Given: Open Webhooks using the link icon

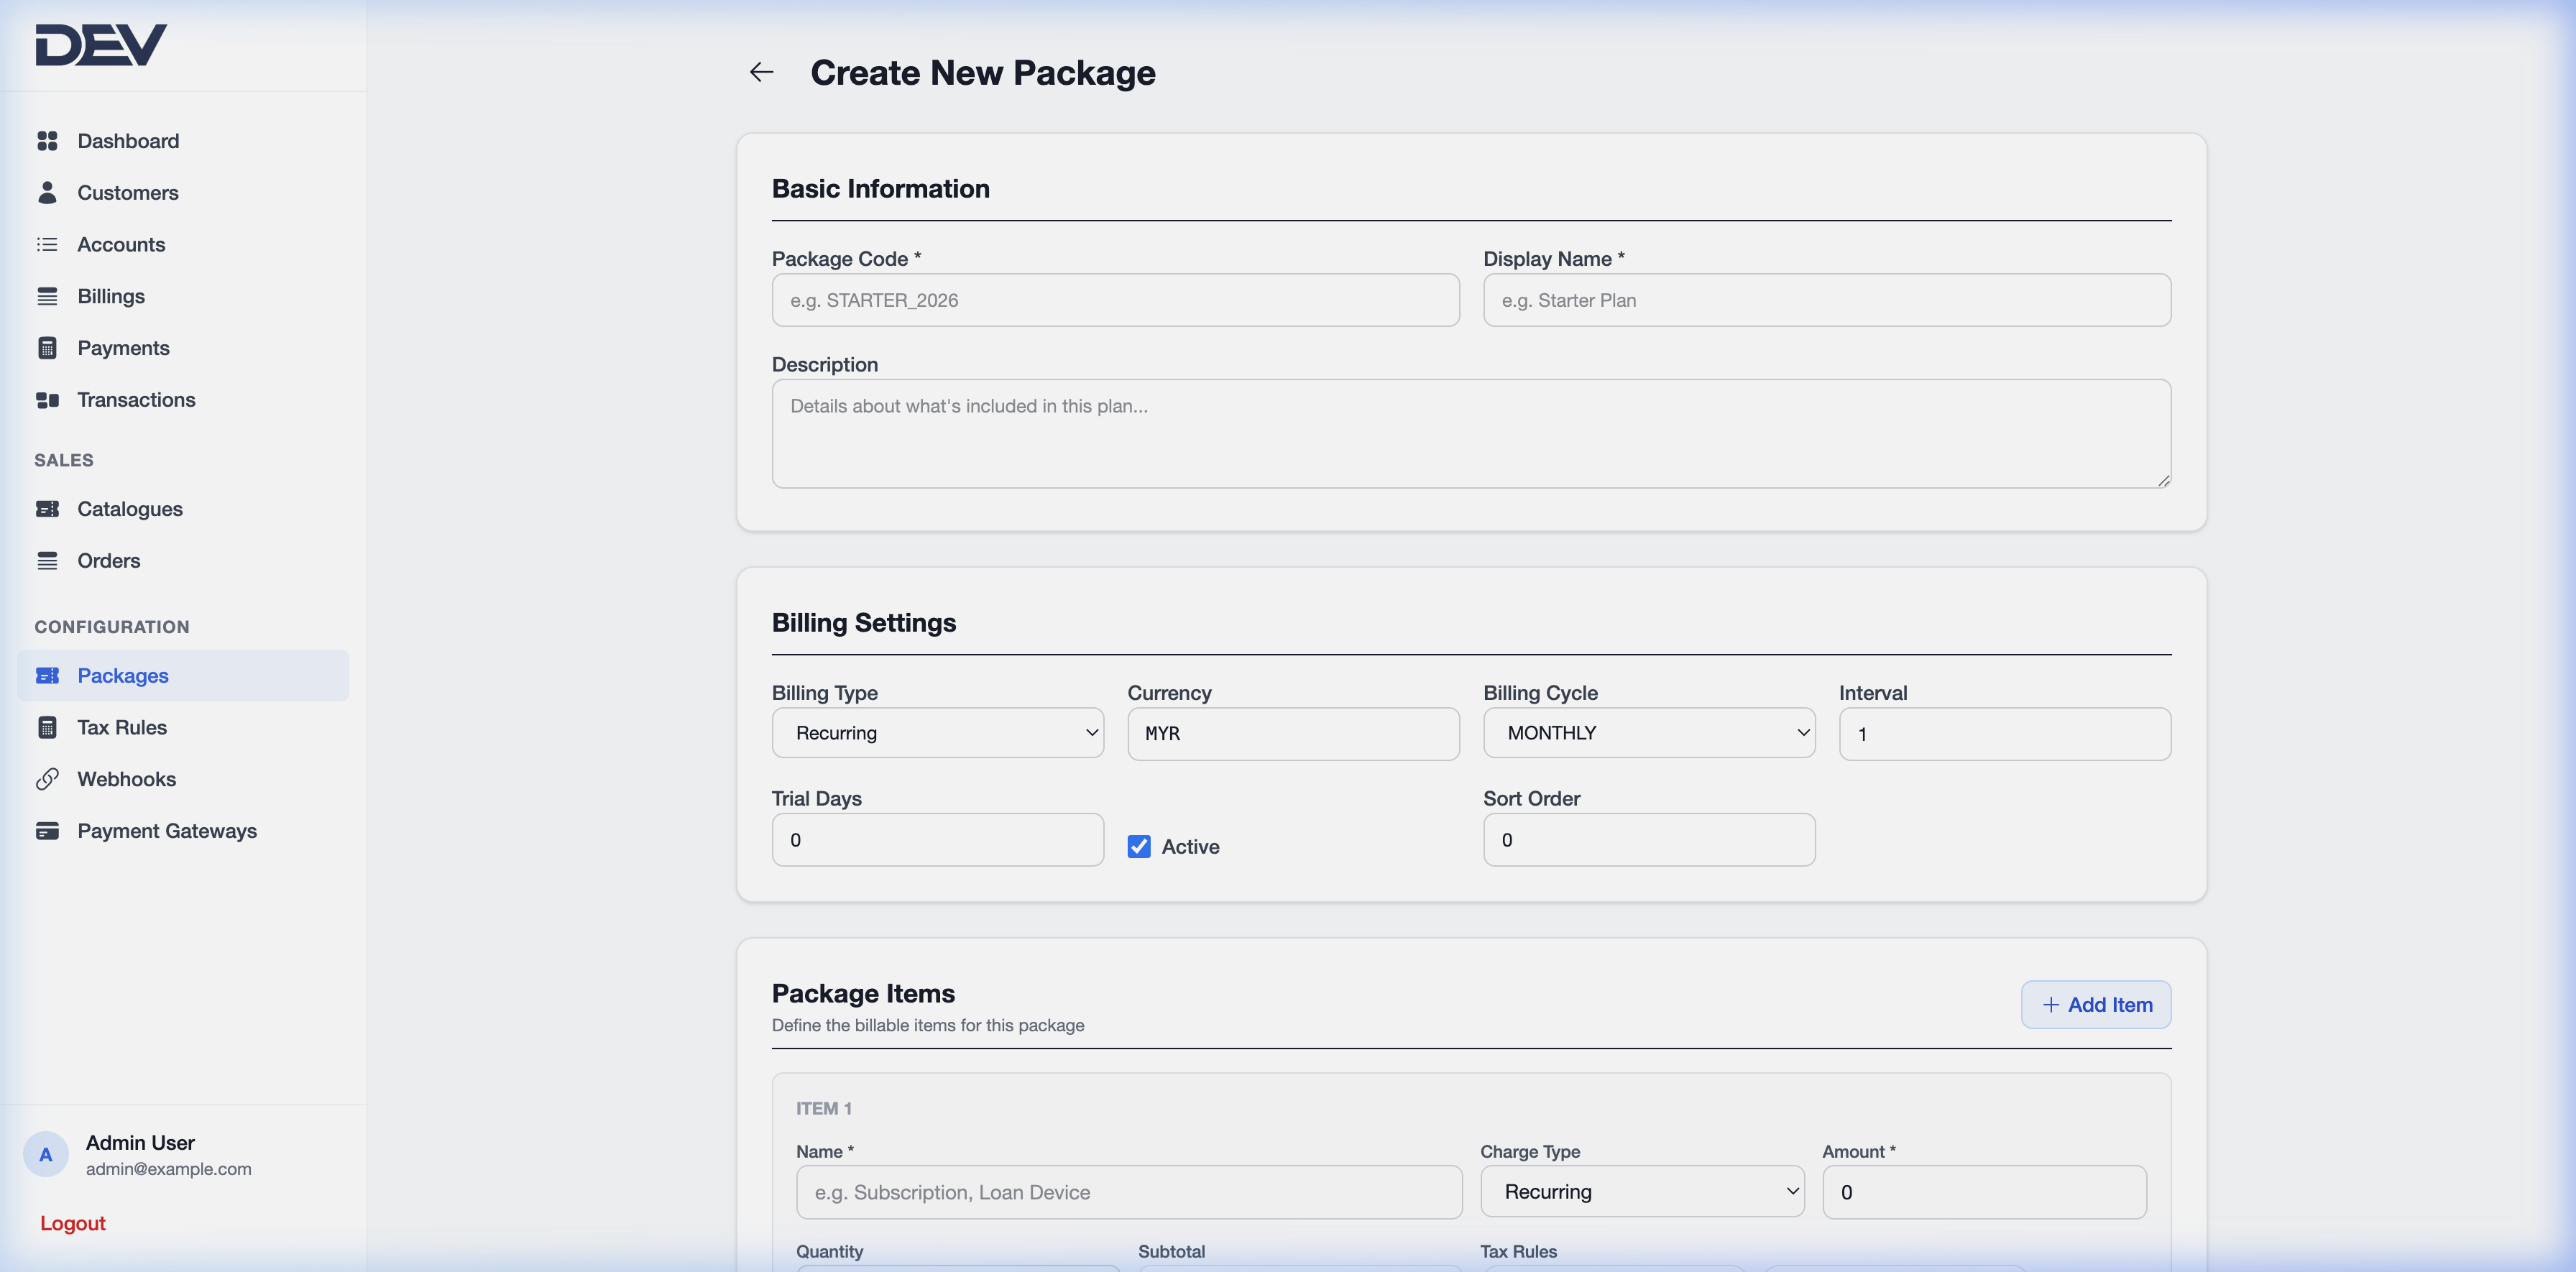Looking at the screenshot, I should 48,779.
